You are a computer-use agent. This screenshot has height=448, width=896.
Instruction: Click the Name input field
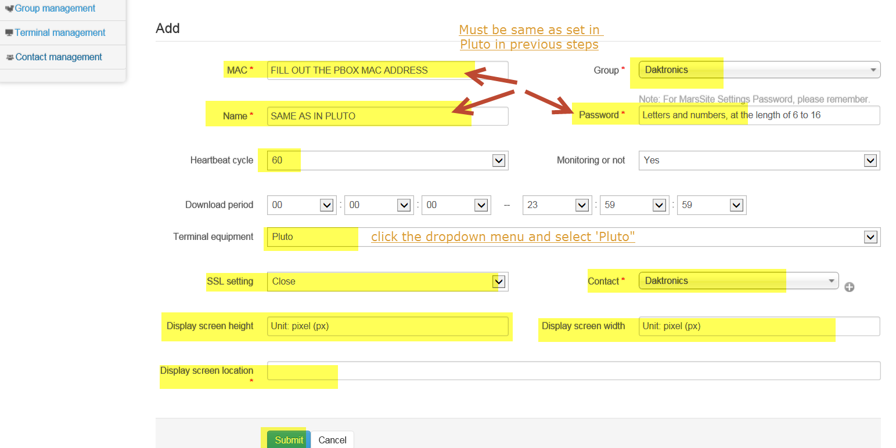click(387, 116)
